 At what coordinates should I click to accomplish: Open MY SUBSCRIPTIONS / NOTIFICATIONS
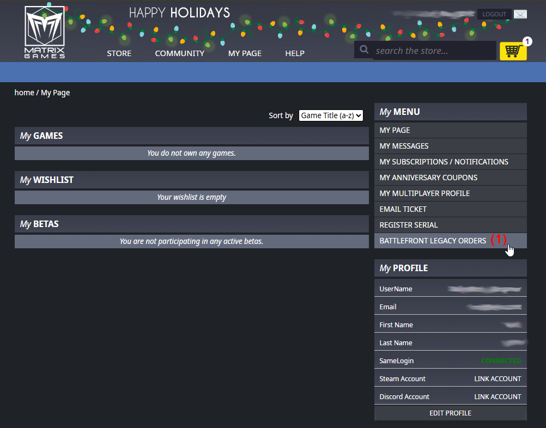[x=450, y=162]
